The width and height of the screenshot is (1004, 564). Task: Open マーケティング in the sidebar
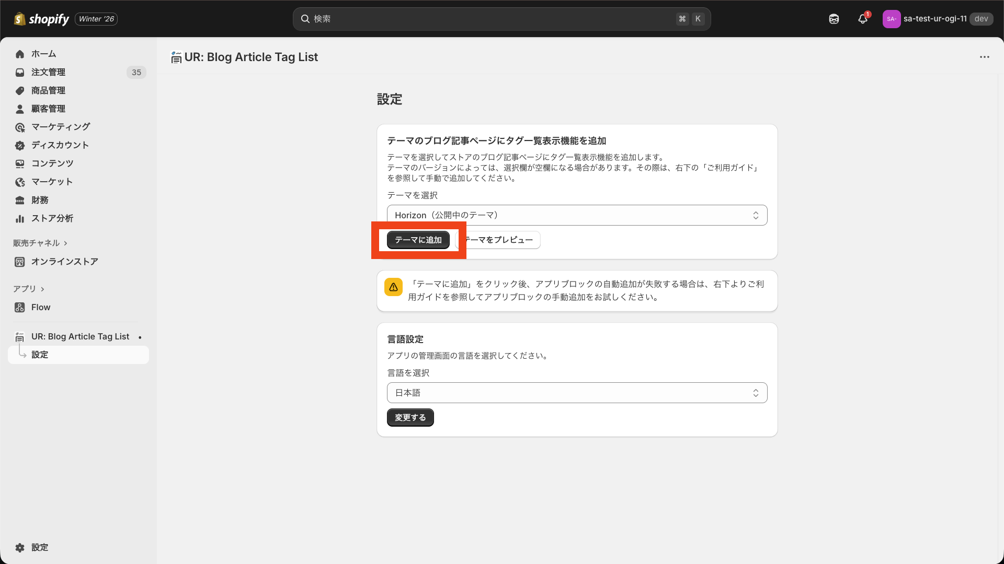60,126
